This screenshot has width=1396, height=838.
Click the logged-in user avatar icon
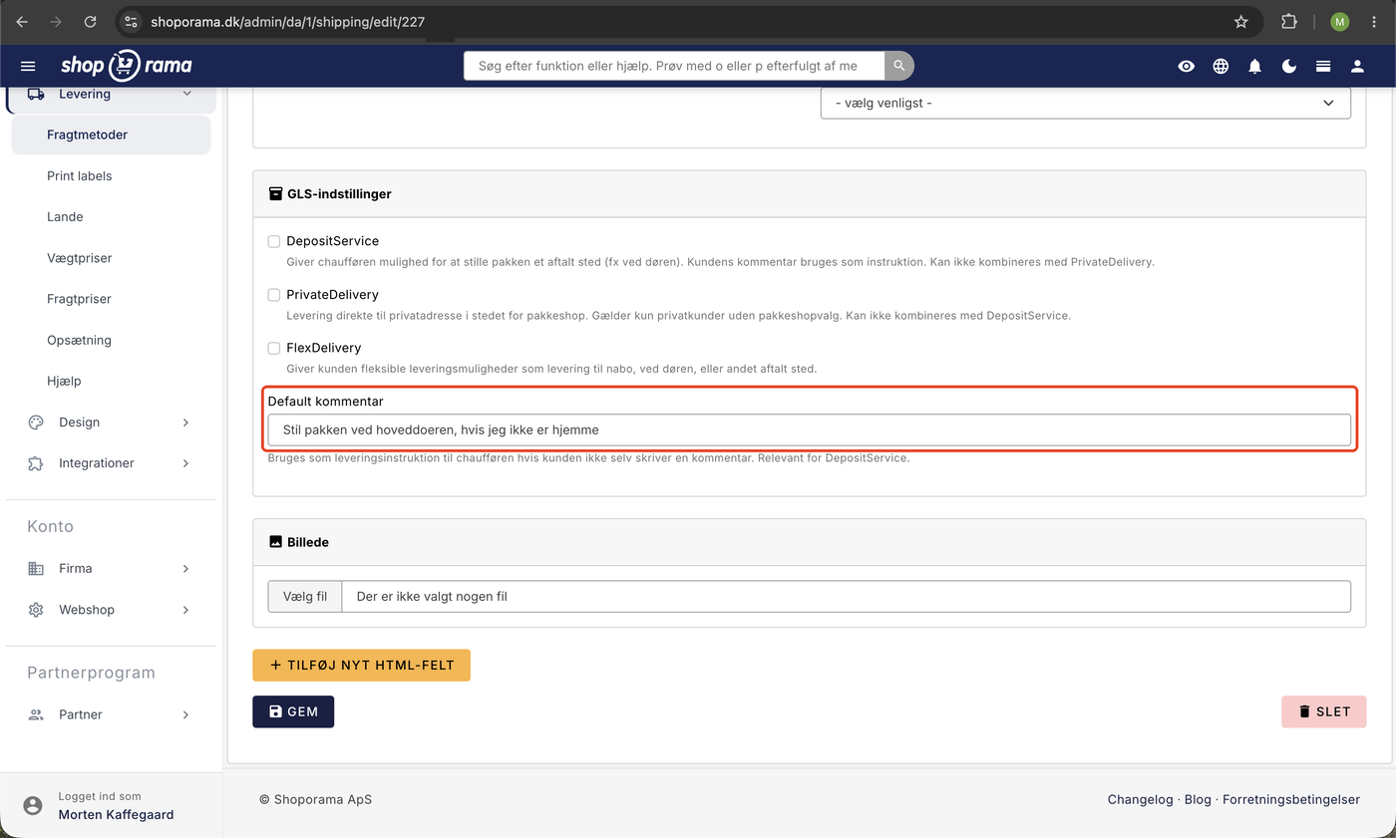click(33, 805)
